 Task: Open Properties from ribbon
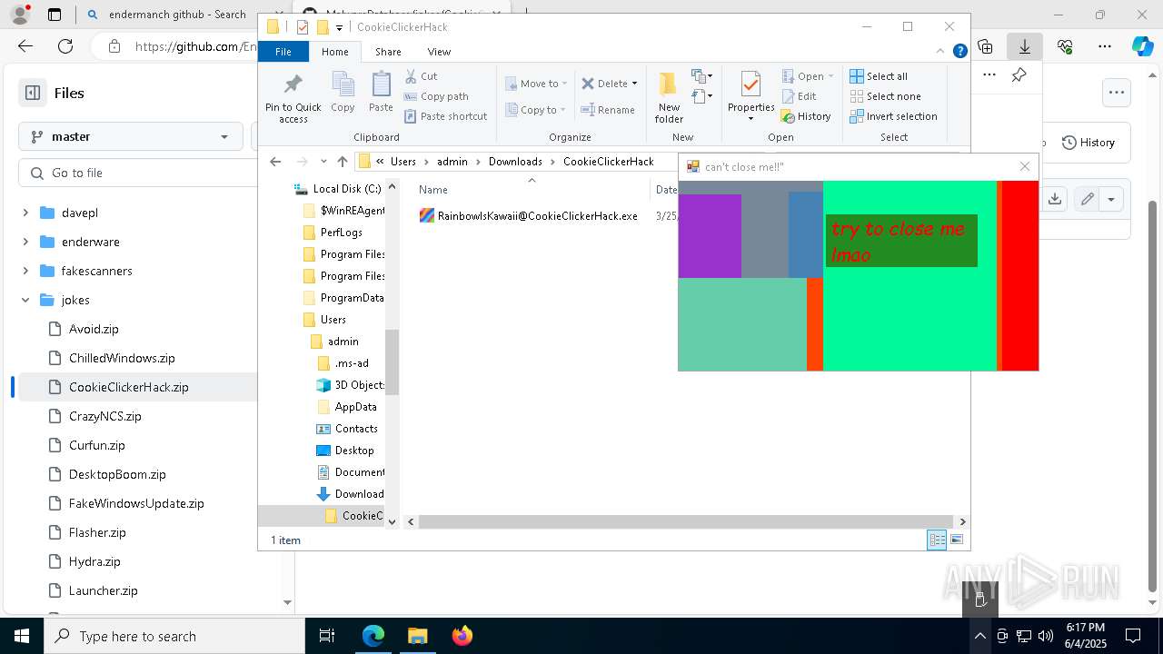click(750, 96)
